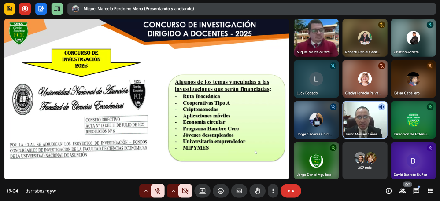The height and width of the screenshot is (201, 440).
Task: Open the 207 más participants tile
Action: 365,161
